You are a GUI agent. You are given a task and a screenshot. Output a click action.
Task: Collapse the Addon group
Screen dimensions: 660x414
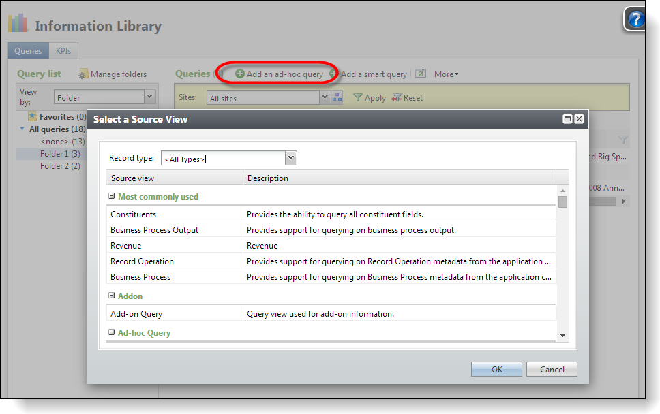tap(112, 296)
